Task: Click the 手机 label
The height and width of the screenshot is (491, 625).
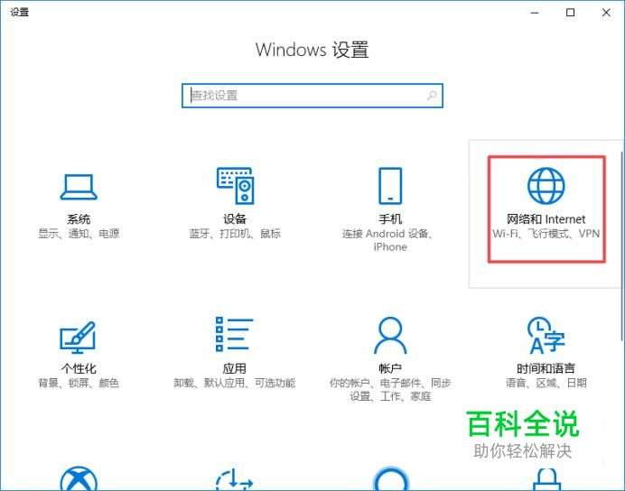Action: point(390,219)
